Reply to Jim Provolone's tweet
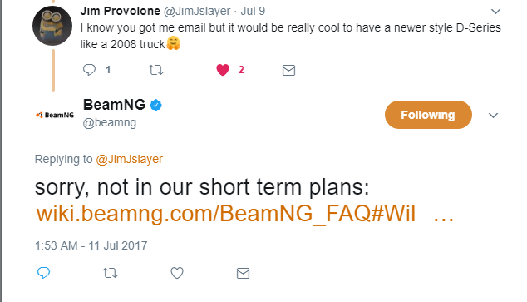 click(90, 70)
